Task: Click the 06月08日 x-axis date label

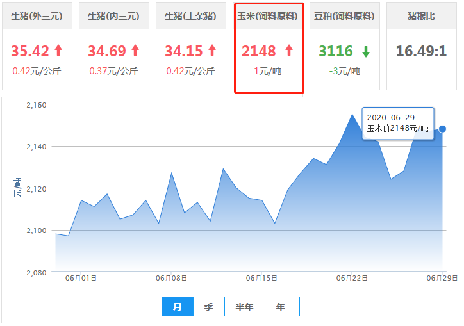Action: pos(172,278)
